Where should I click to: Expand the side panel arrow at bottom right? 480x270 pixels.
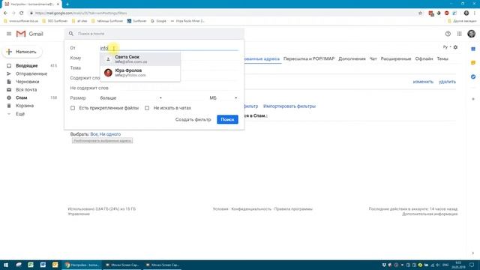coord(473,253)
